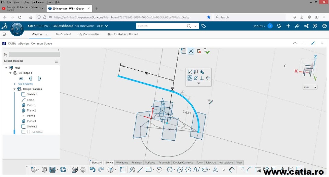The image size is (329, 177).
Task: Bookmark page with star icon
Action: pyautogui.click(x=209, y=17)
